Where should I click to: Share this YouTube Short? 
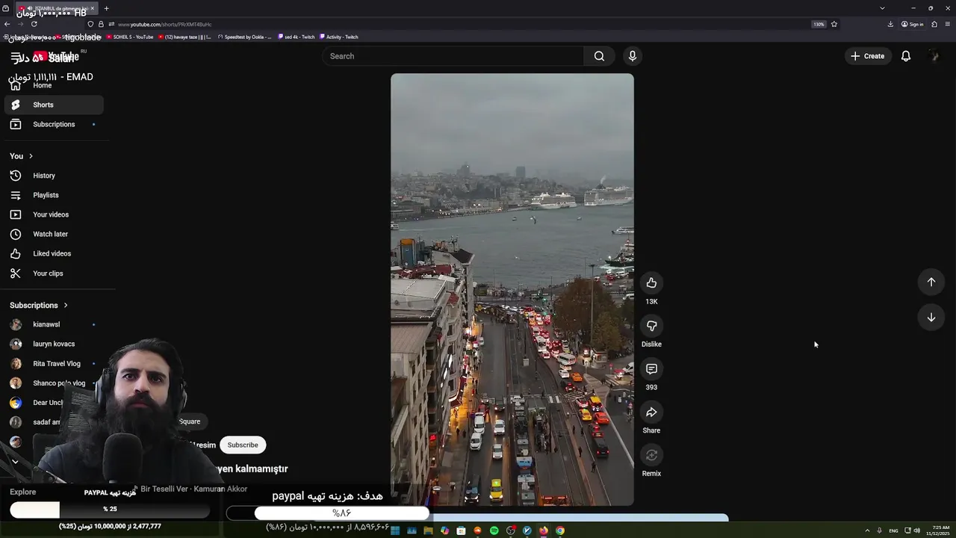tap(651, 412)
